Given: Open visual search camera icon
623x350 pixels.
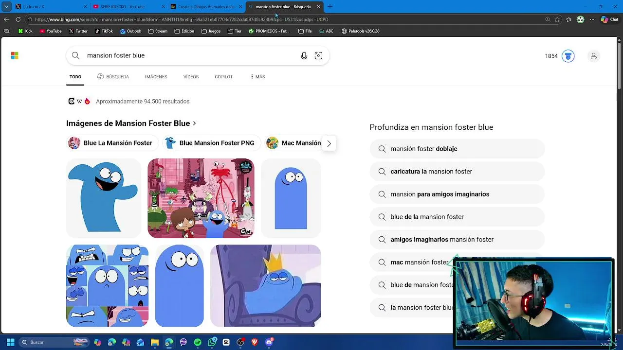Looking at the screenshot, I should coord(318,55).
